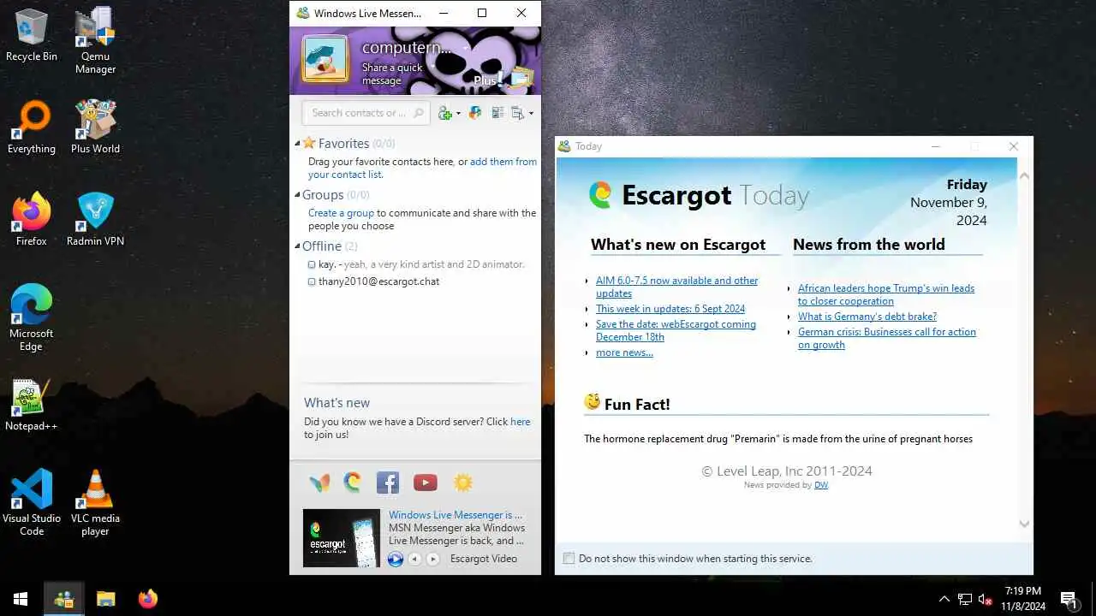This screenshot has height=616, width=1096.
Task: Click the blue play button for Escargot Video
Action: click(x=396, y=560)
